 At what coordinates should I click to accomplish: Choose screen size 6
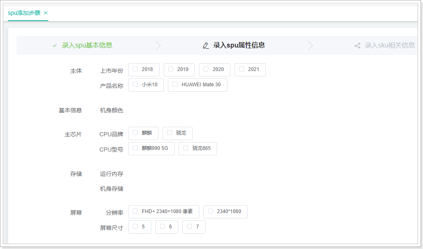point(167,227)
